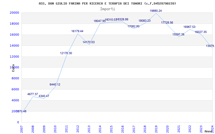Click x-axis year 2012
The width and height of the screenshot is (215, 134).
78,129
